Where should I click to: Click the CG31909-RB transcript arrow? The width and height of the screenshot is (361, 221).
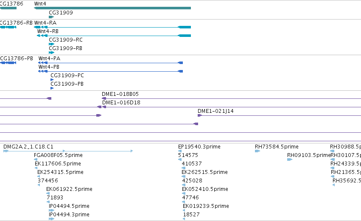coord(52,53)
